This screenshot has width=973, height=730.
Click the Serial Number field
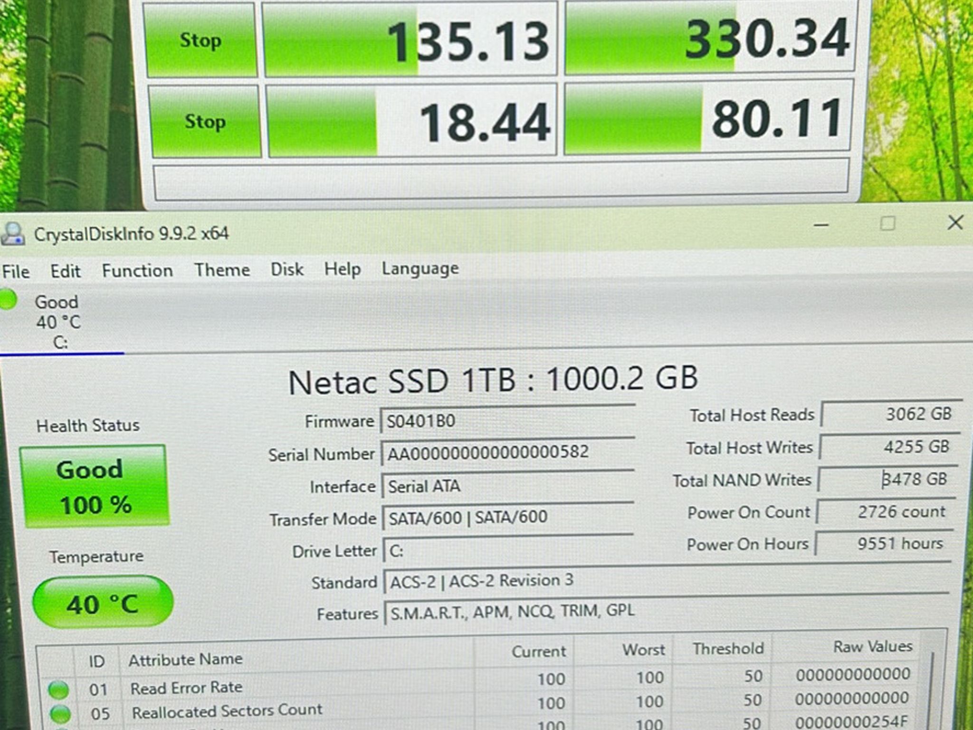pos(508,452)
